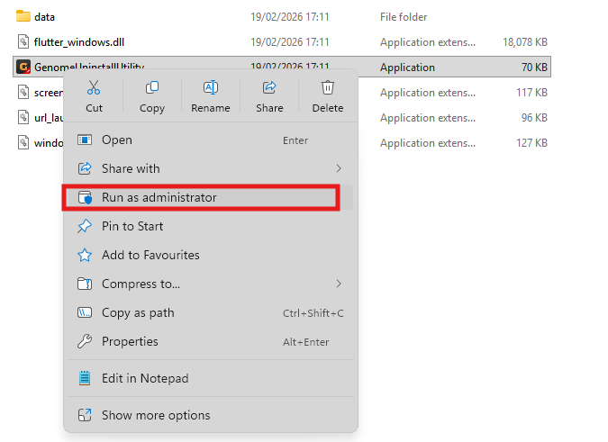Click the Delete trash icon
608x442 pixels.
pos(328,87)
